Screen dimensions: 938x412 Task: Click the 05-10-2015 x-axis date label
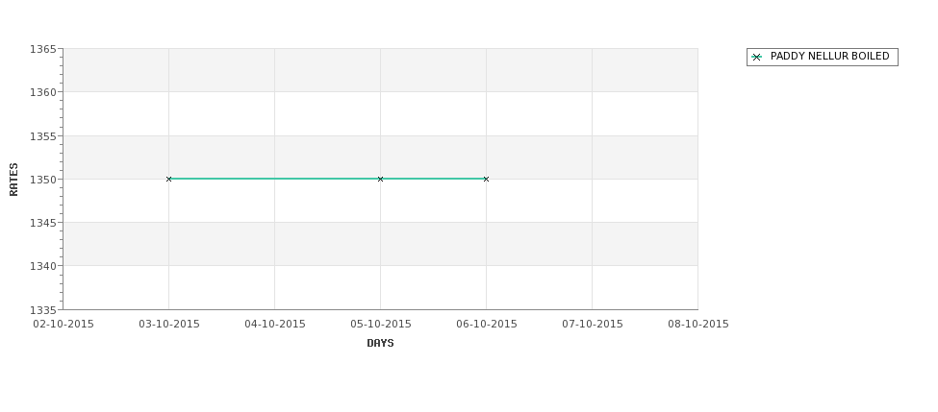click(381, 325)
